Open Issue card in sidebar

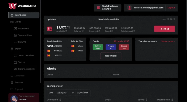(x=24, y=29)
